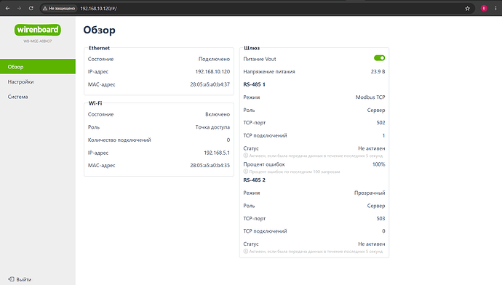Click device name WB-MGE-A0B437
This screenshot has height=285, width=502.
click(x=37, y=41)
